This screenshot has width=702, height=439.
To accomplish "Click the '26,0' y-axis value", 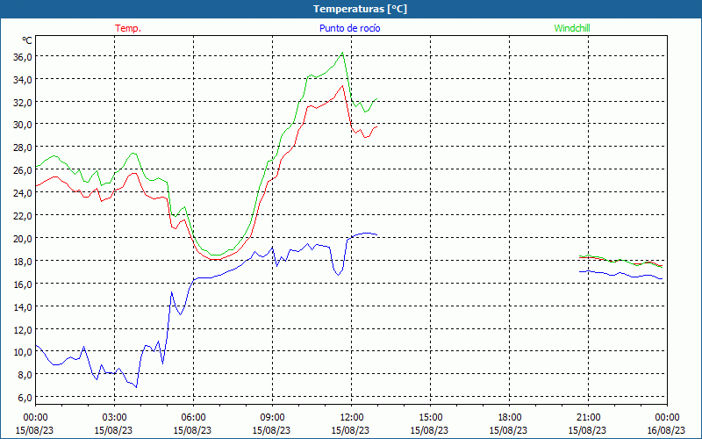I will click(x=23, y=170).
